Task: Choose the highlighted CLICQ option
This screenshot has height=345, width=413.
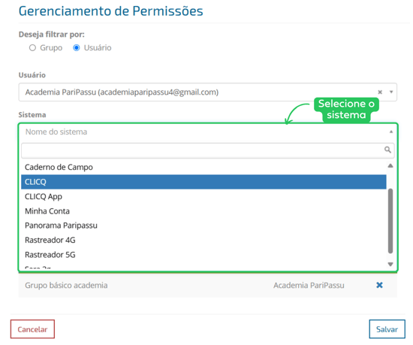Action: pos(203,182)
